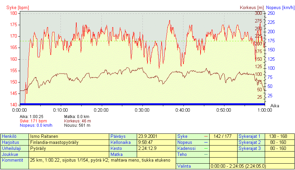295x170 pixels.
Task: Click the 0:50:00 time axis label
Action: [224, 110]
